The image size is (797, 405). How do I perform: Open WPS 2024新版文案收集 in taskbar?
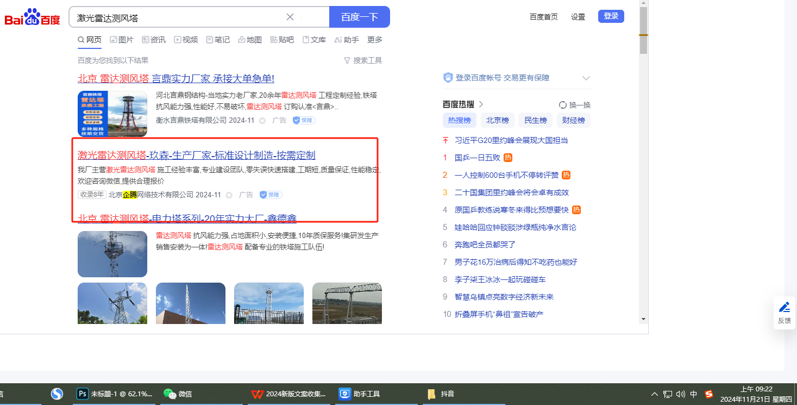coord(288,394)
